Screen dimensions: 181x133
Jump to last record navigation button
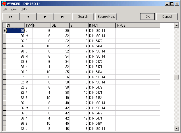coord(63,17)
